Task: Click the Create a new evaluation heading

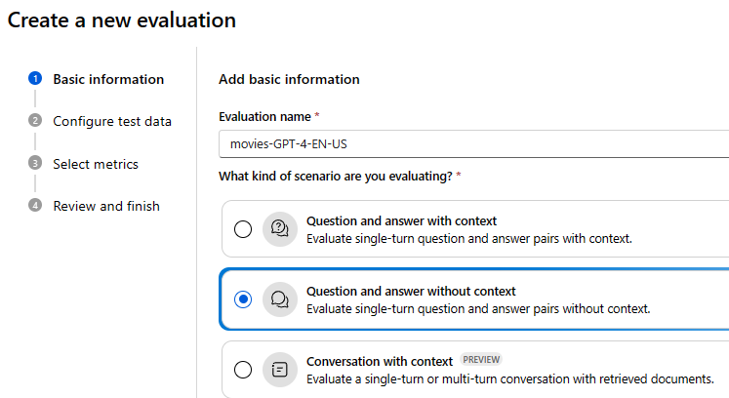Action: click(x=122, y=20)
